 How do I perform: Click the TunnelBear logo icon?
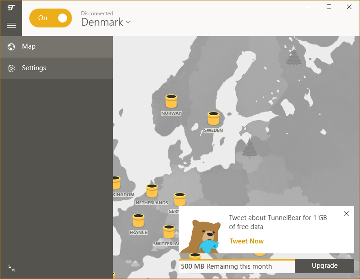[x=11, y=8]
